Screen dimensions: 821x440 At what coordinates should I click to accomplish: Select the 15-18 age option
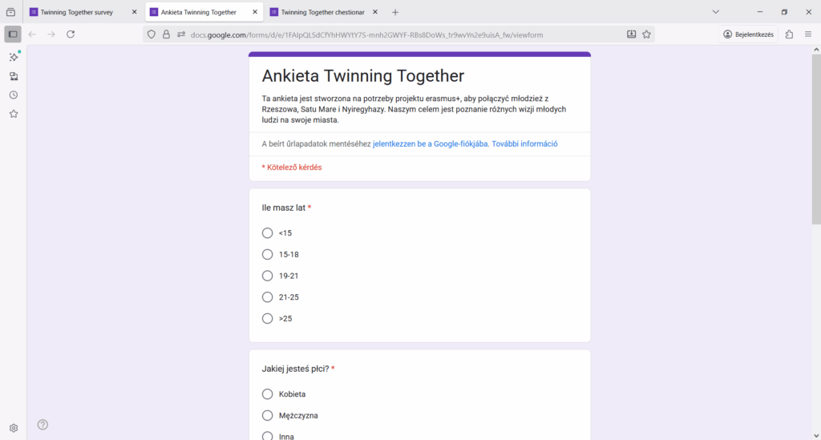267,254
